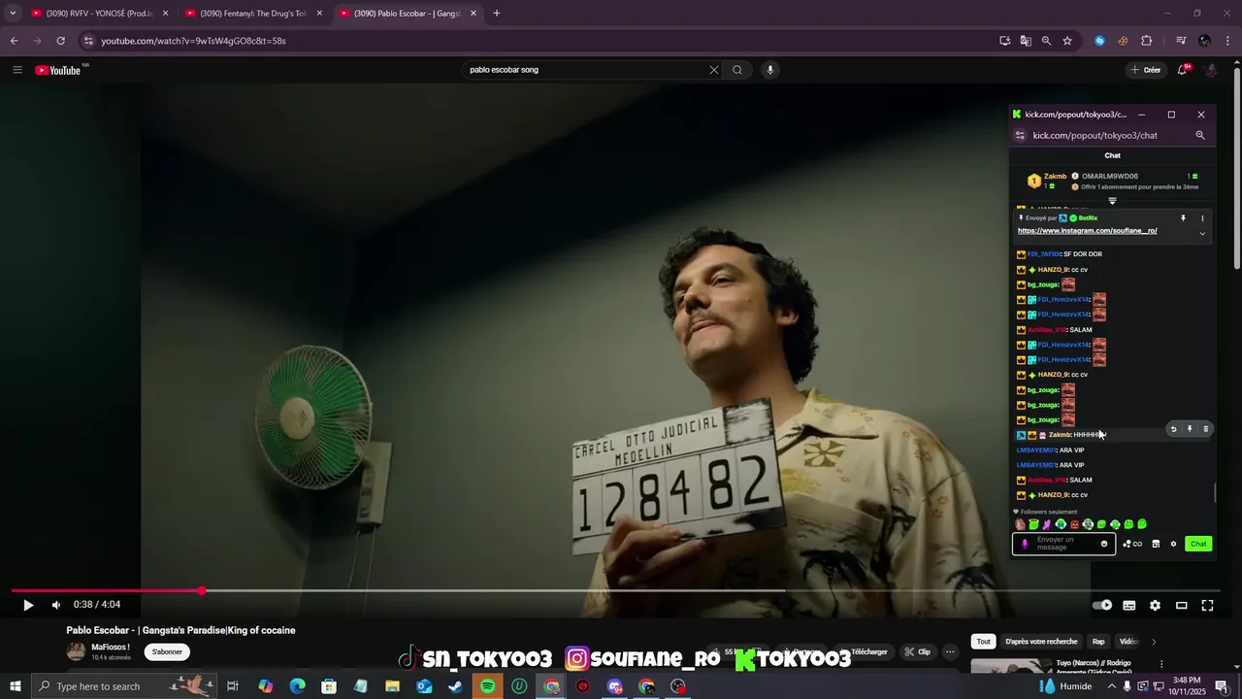Bookmark this page with star icon
1242x699 pixels.
[1067, 41]
